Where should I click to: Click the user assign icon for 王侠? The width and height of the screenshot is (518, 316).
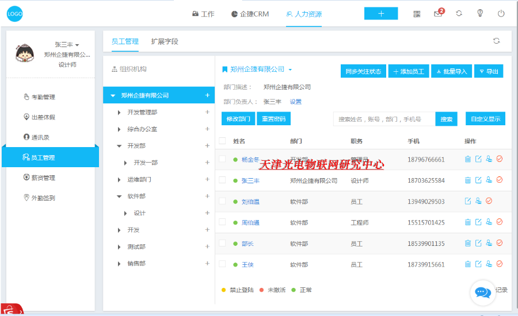pos(489,264)
